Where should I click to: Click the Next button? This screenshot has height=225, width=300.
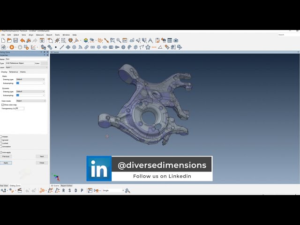click(42, 157)
